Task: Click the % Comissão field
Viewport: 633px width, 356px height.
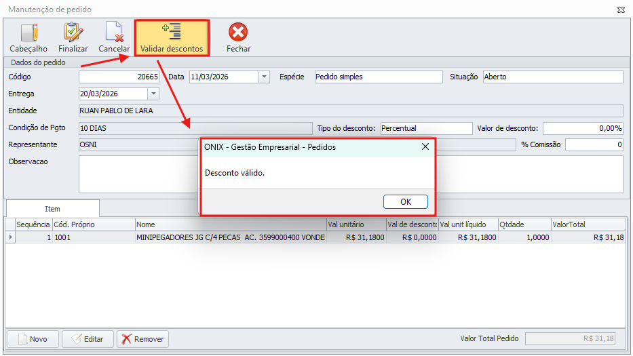Action: [594, 144]
